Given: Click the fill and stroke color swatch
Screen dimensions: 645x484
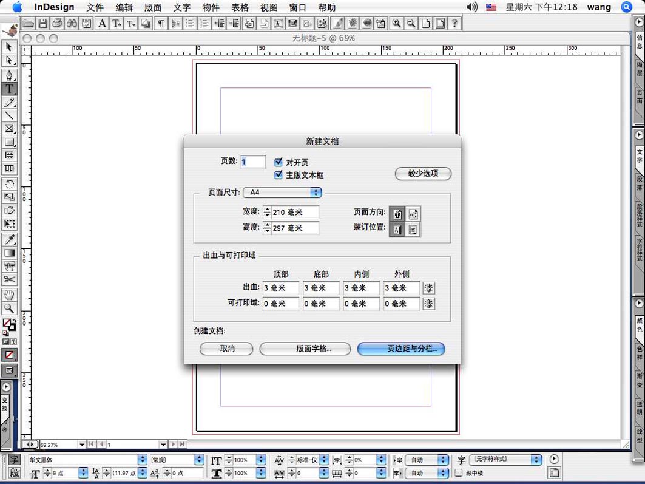Looking at the screenshot, I should [x=8, y=325].
